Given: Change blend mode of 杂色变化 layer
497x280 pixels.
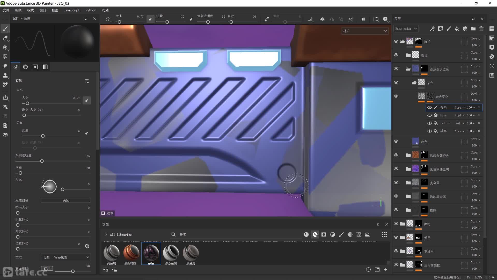Looking at the screenshot, I should point(476,94).
